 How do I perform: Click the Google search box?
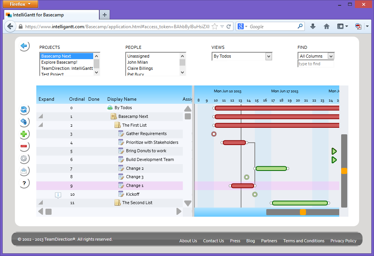point(272,26)
